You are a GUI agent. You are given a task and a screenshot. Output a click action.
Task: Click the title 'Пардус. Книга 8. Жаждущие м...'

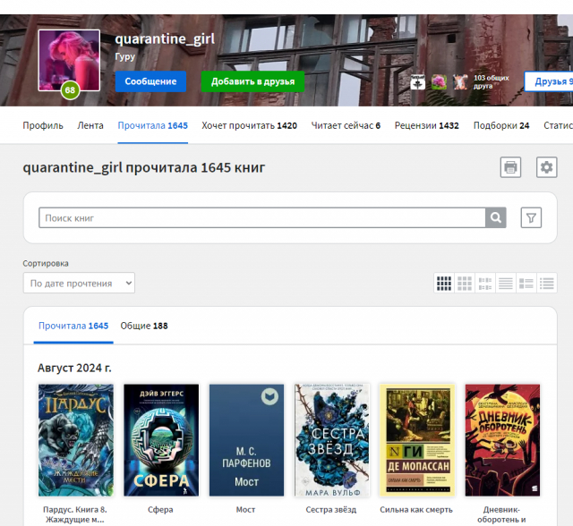click(x=75, y=514)
